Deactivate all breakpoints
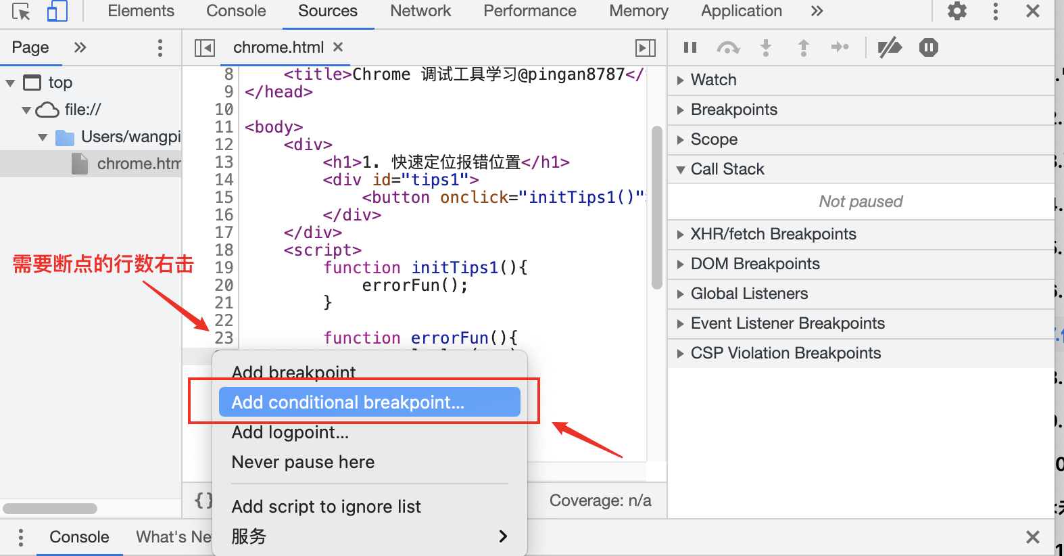The width and height of the screenshot is (1064, 556). (890, 47)
